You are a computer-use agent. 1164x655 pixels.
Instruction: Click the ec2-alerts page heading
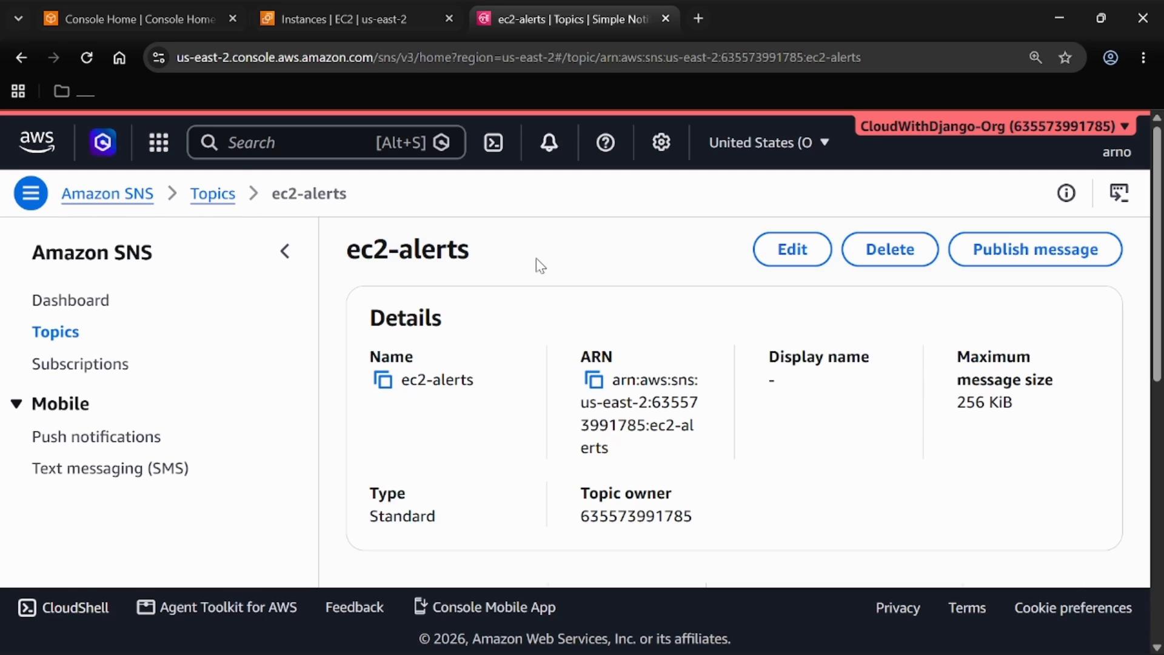(x=407, y=249)
